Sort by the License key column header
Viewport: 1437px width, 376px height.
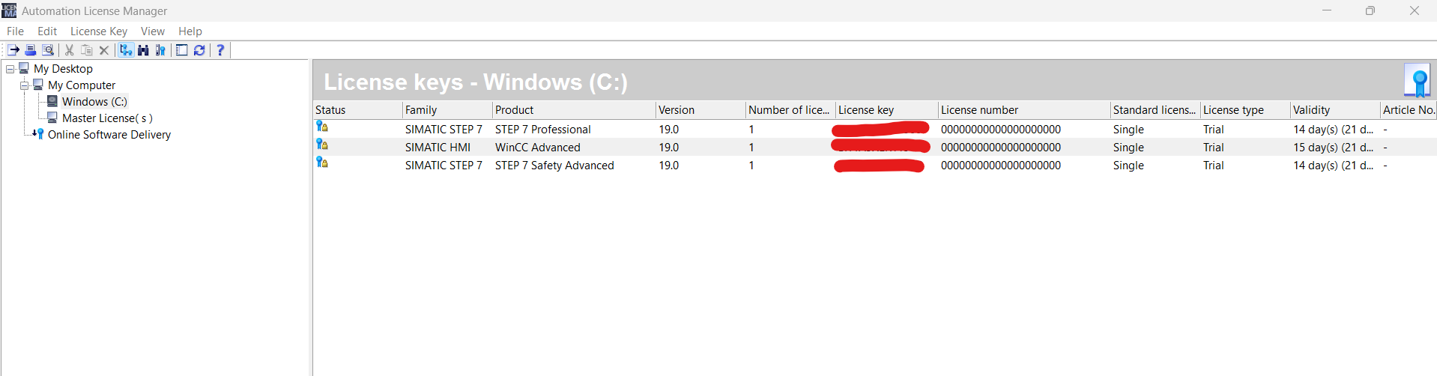887,110
